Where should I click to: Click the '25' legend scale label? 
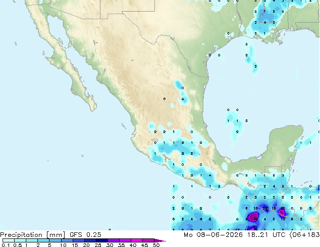pos(98,245)
